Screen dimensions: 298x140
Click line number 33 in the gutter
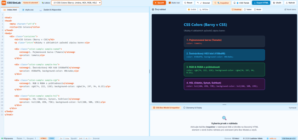(x=2, y=114)
